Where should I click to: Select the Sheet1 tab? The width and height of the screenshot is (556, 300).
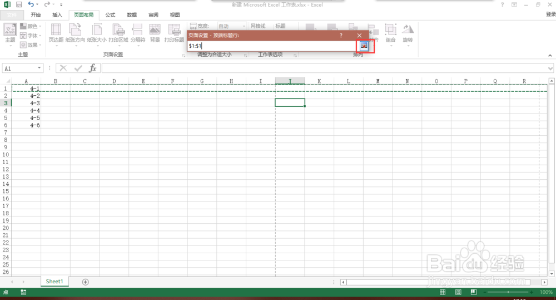(54, 282)
